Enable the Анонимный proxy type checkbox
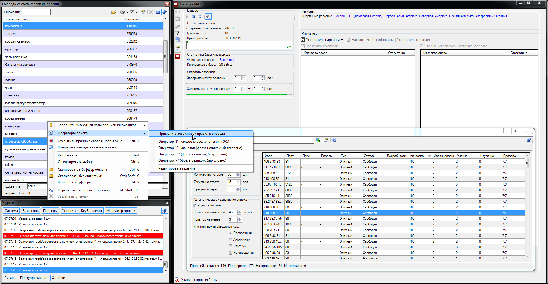 (x=230, y=239)
